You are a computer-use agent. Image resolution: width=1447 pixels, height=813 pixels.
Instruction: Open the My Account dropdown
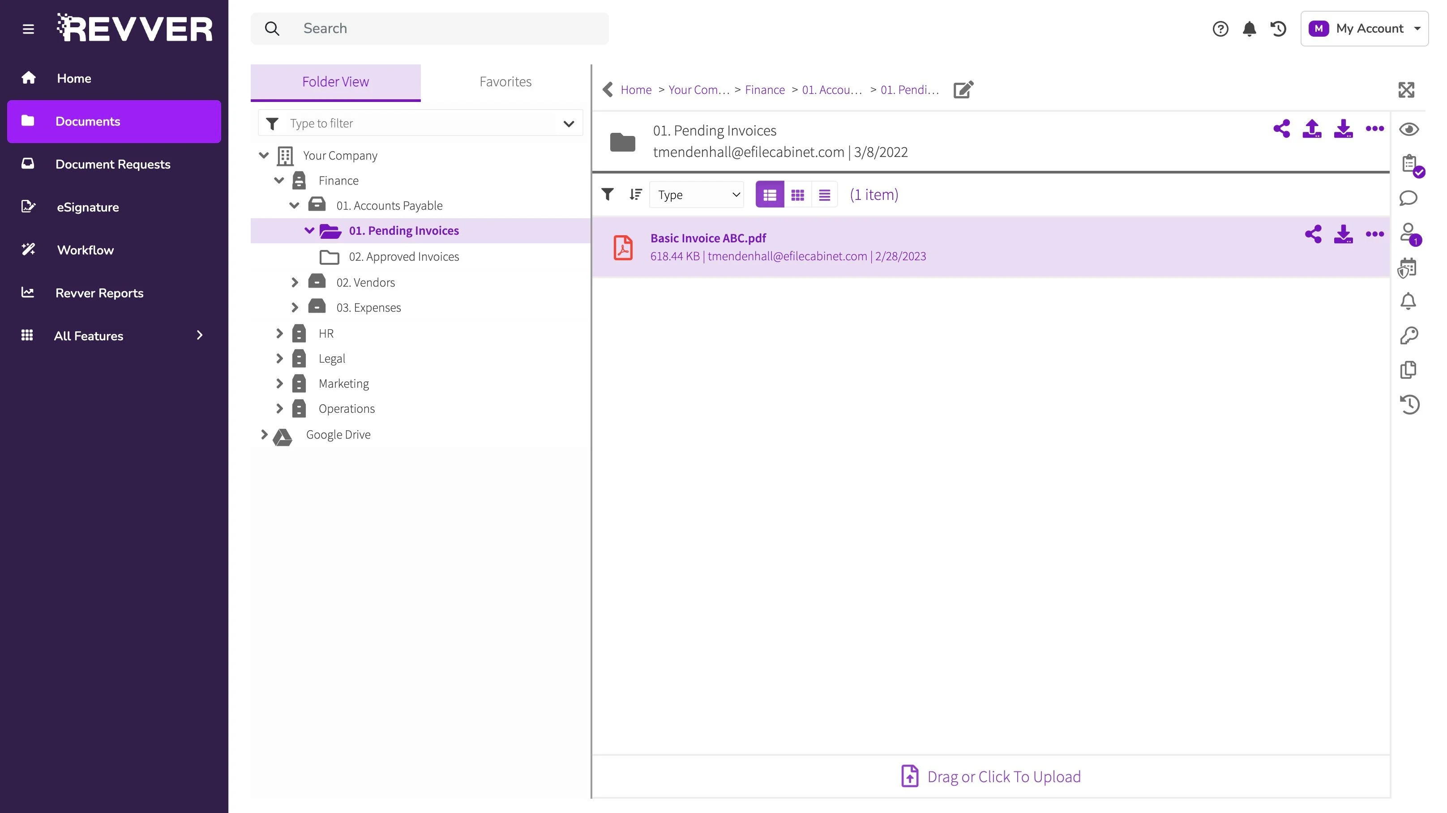tap(1364, 29)
